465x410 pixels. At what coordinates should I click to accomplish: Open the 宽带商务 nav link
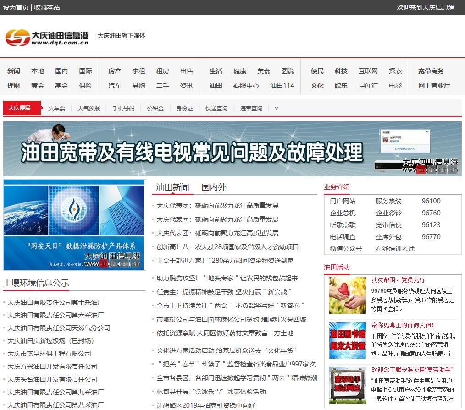[431, 71]
